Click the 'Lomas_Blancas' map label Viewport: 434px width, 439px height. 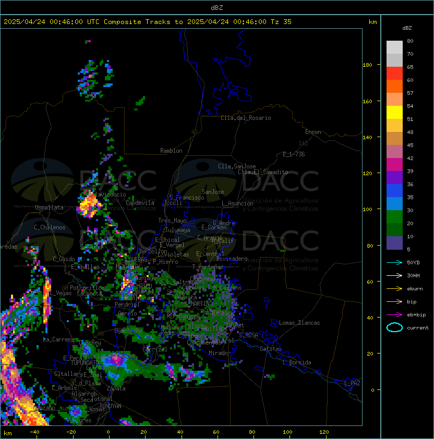click(299, 323)
